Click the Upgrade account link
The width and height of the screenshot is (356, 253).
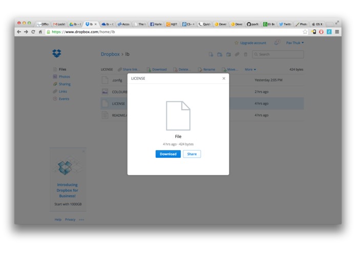coord(250,43)
